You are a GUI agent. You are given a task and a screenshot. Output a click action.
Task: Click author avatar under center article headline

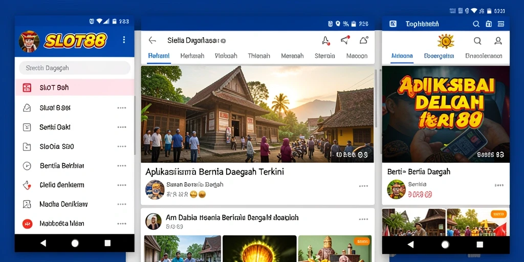(x=155, y=189)
